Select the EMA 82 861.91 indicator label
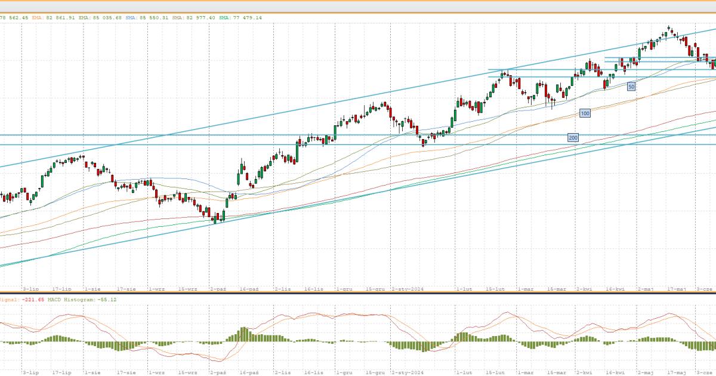The image size is (716, 376). pyautogui.click(x=54, y=18)
